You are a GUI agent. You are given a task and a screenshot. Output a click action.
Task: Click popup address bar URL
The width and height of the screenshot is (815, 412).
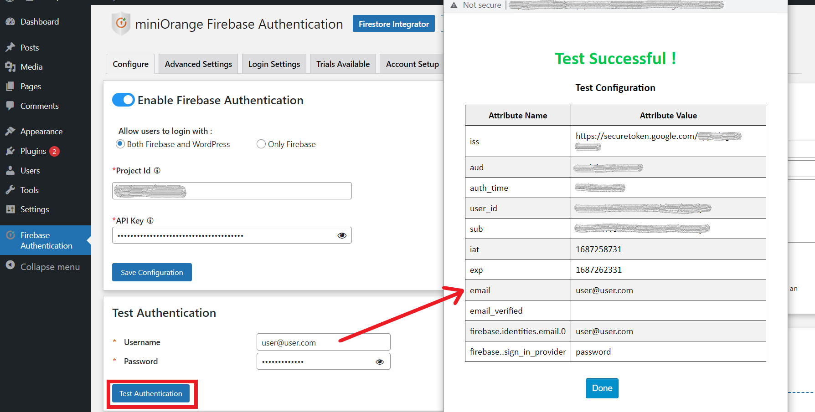pos(615,5)
